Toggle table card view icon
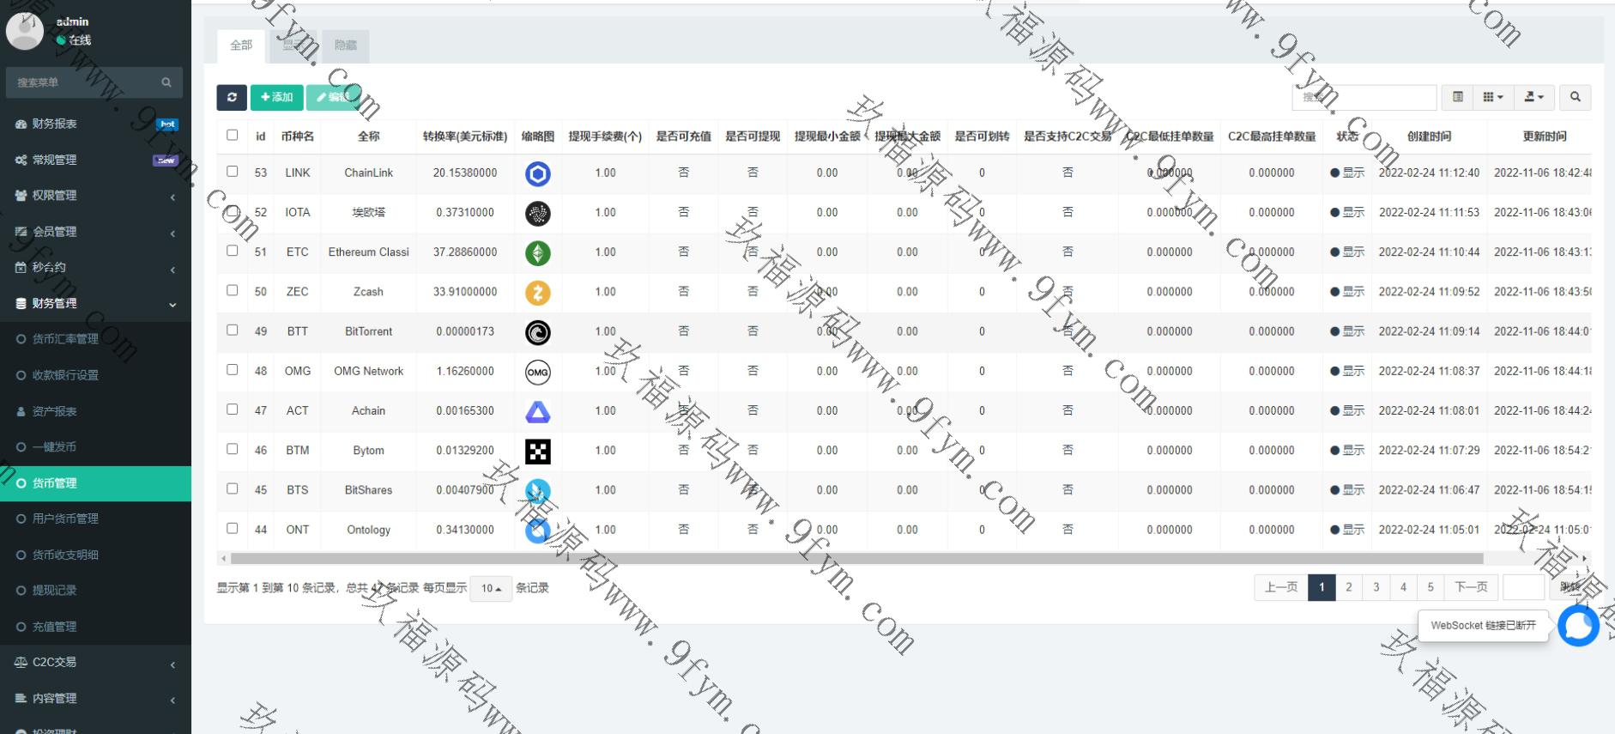Viewport: 1615px width, 734px height. point(1457,97)
